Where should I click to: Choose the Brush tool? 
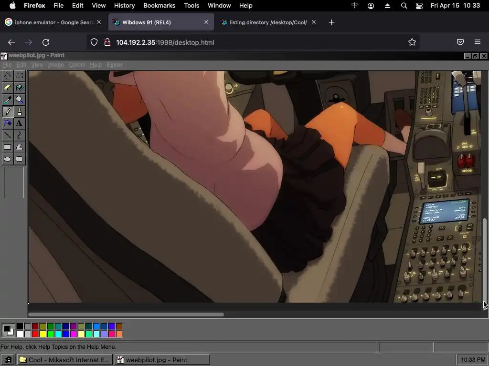point(19,112)
